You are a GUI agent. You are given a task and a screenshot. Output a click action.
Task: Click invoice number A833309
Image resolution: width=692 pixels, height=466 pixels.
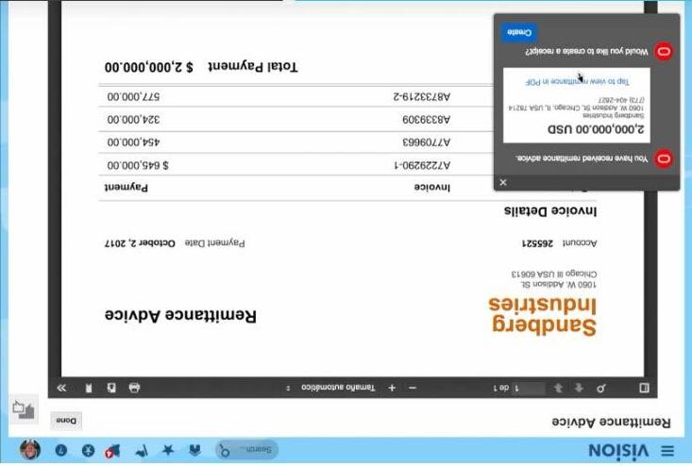tap(427, 120)
